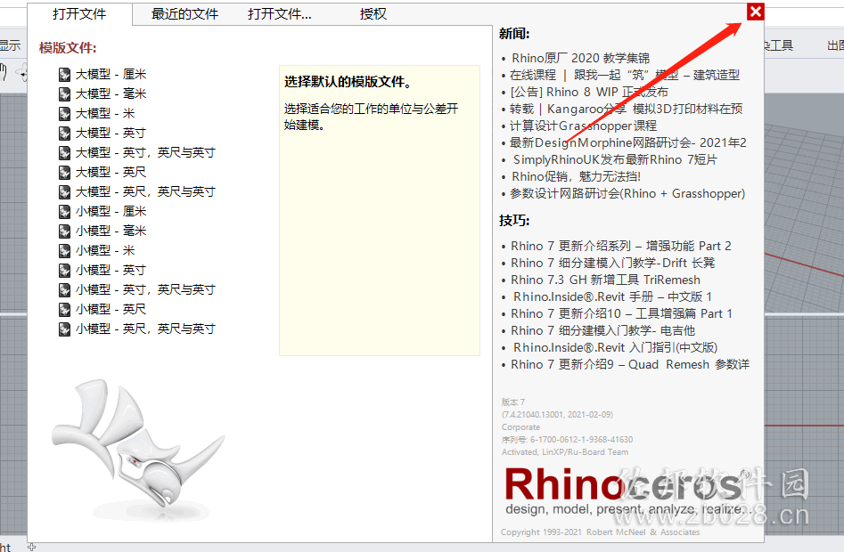Image resolution: width=844 pixels, height=552 pixels.
Task: Open SimplyRhinoUK发布最新Rhino 7短片 link
Action: click(615, 159)
